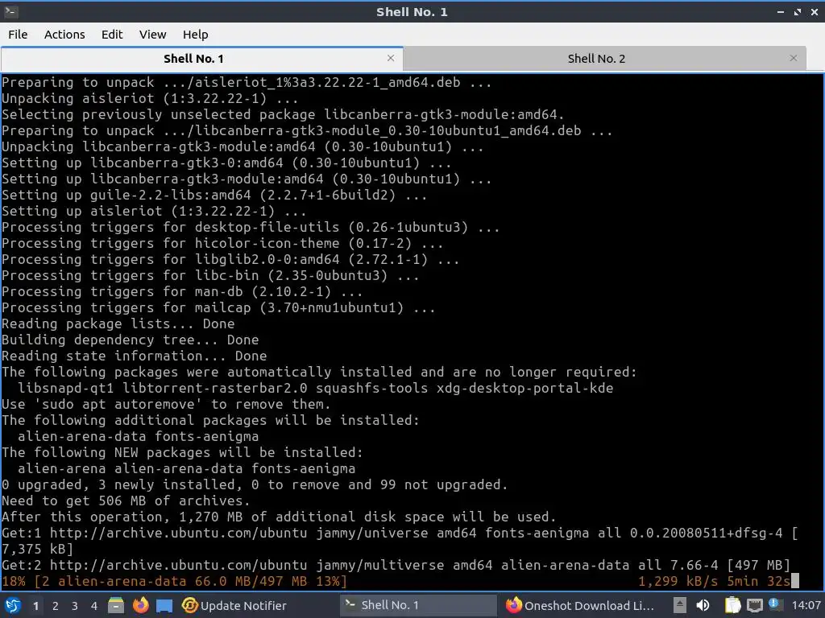Open the Lubuntu start menu
825x618 pixels.
click(x=13, y=605)
